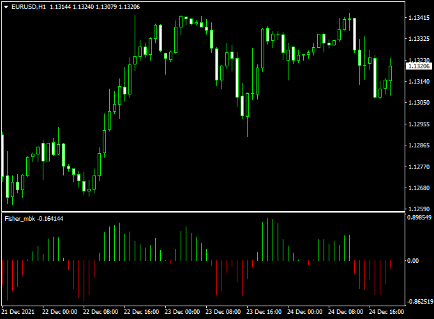
Task: Click price scale value 1.12680
Action: point(419,188)
